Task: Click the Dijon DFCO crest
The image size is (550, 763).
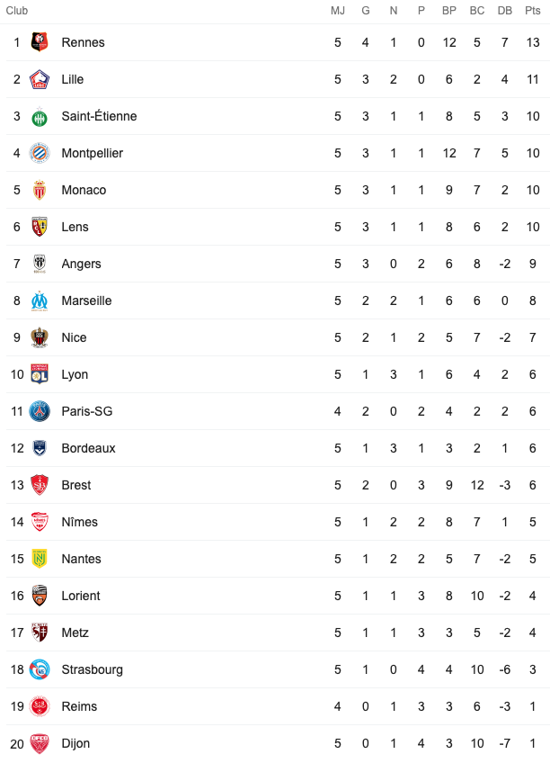Action: pos(40,743)
